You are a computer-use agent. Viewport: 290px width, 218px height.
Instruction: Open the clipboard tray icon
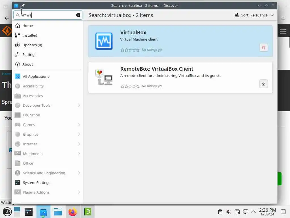[220, 212]
